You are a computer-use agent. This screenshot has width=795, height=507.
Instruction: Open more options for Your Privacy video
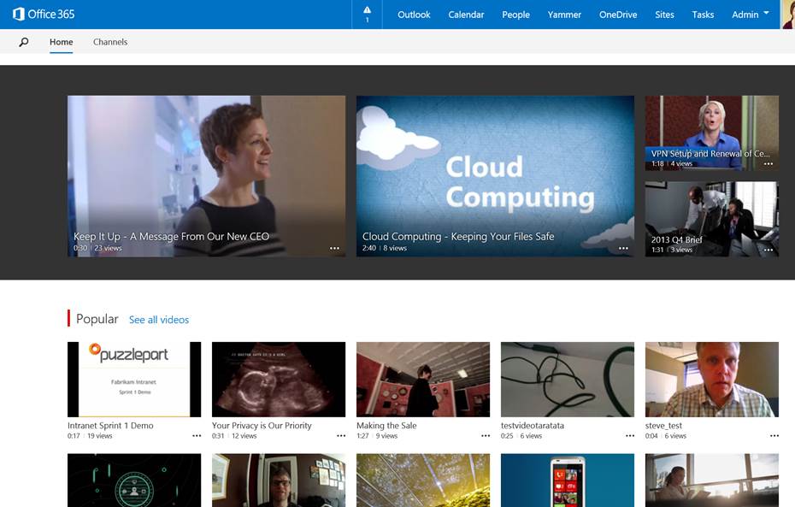tap(341, 435)
